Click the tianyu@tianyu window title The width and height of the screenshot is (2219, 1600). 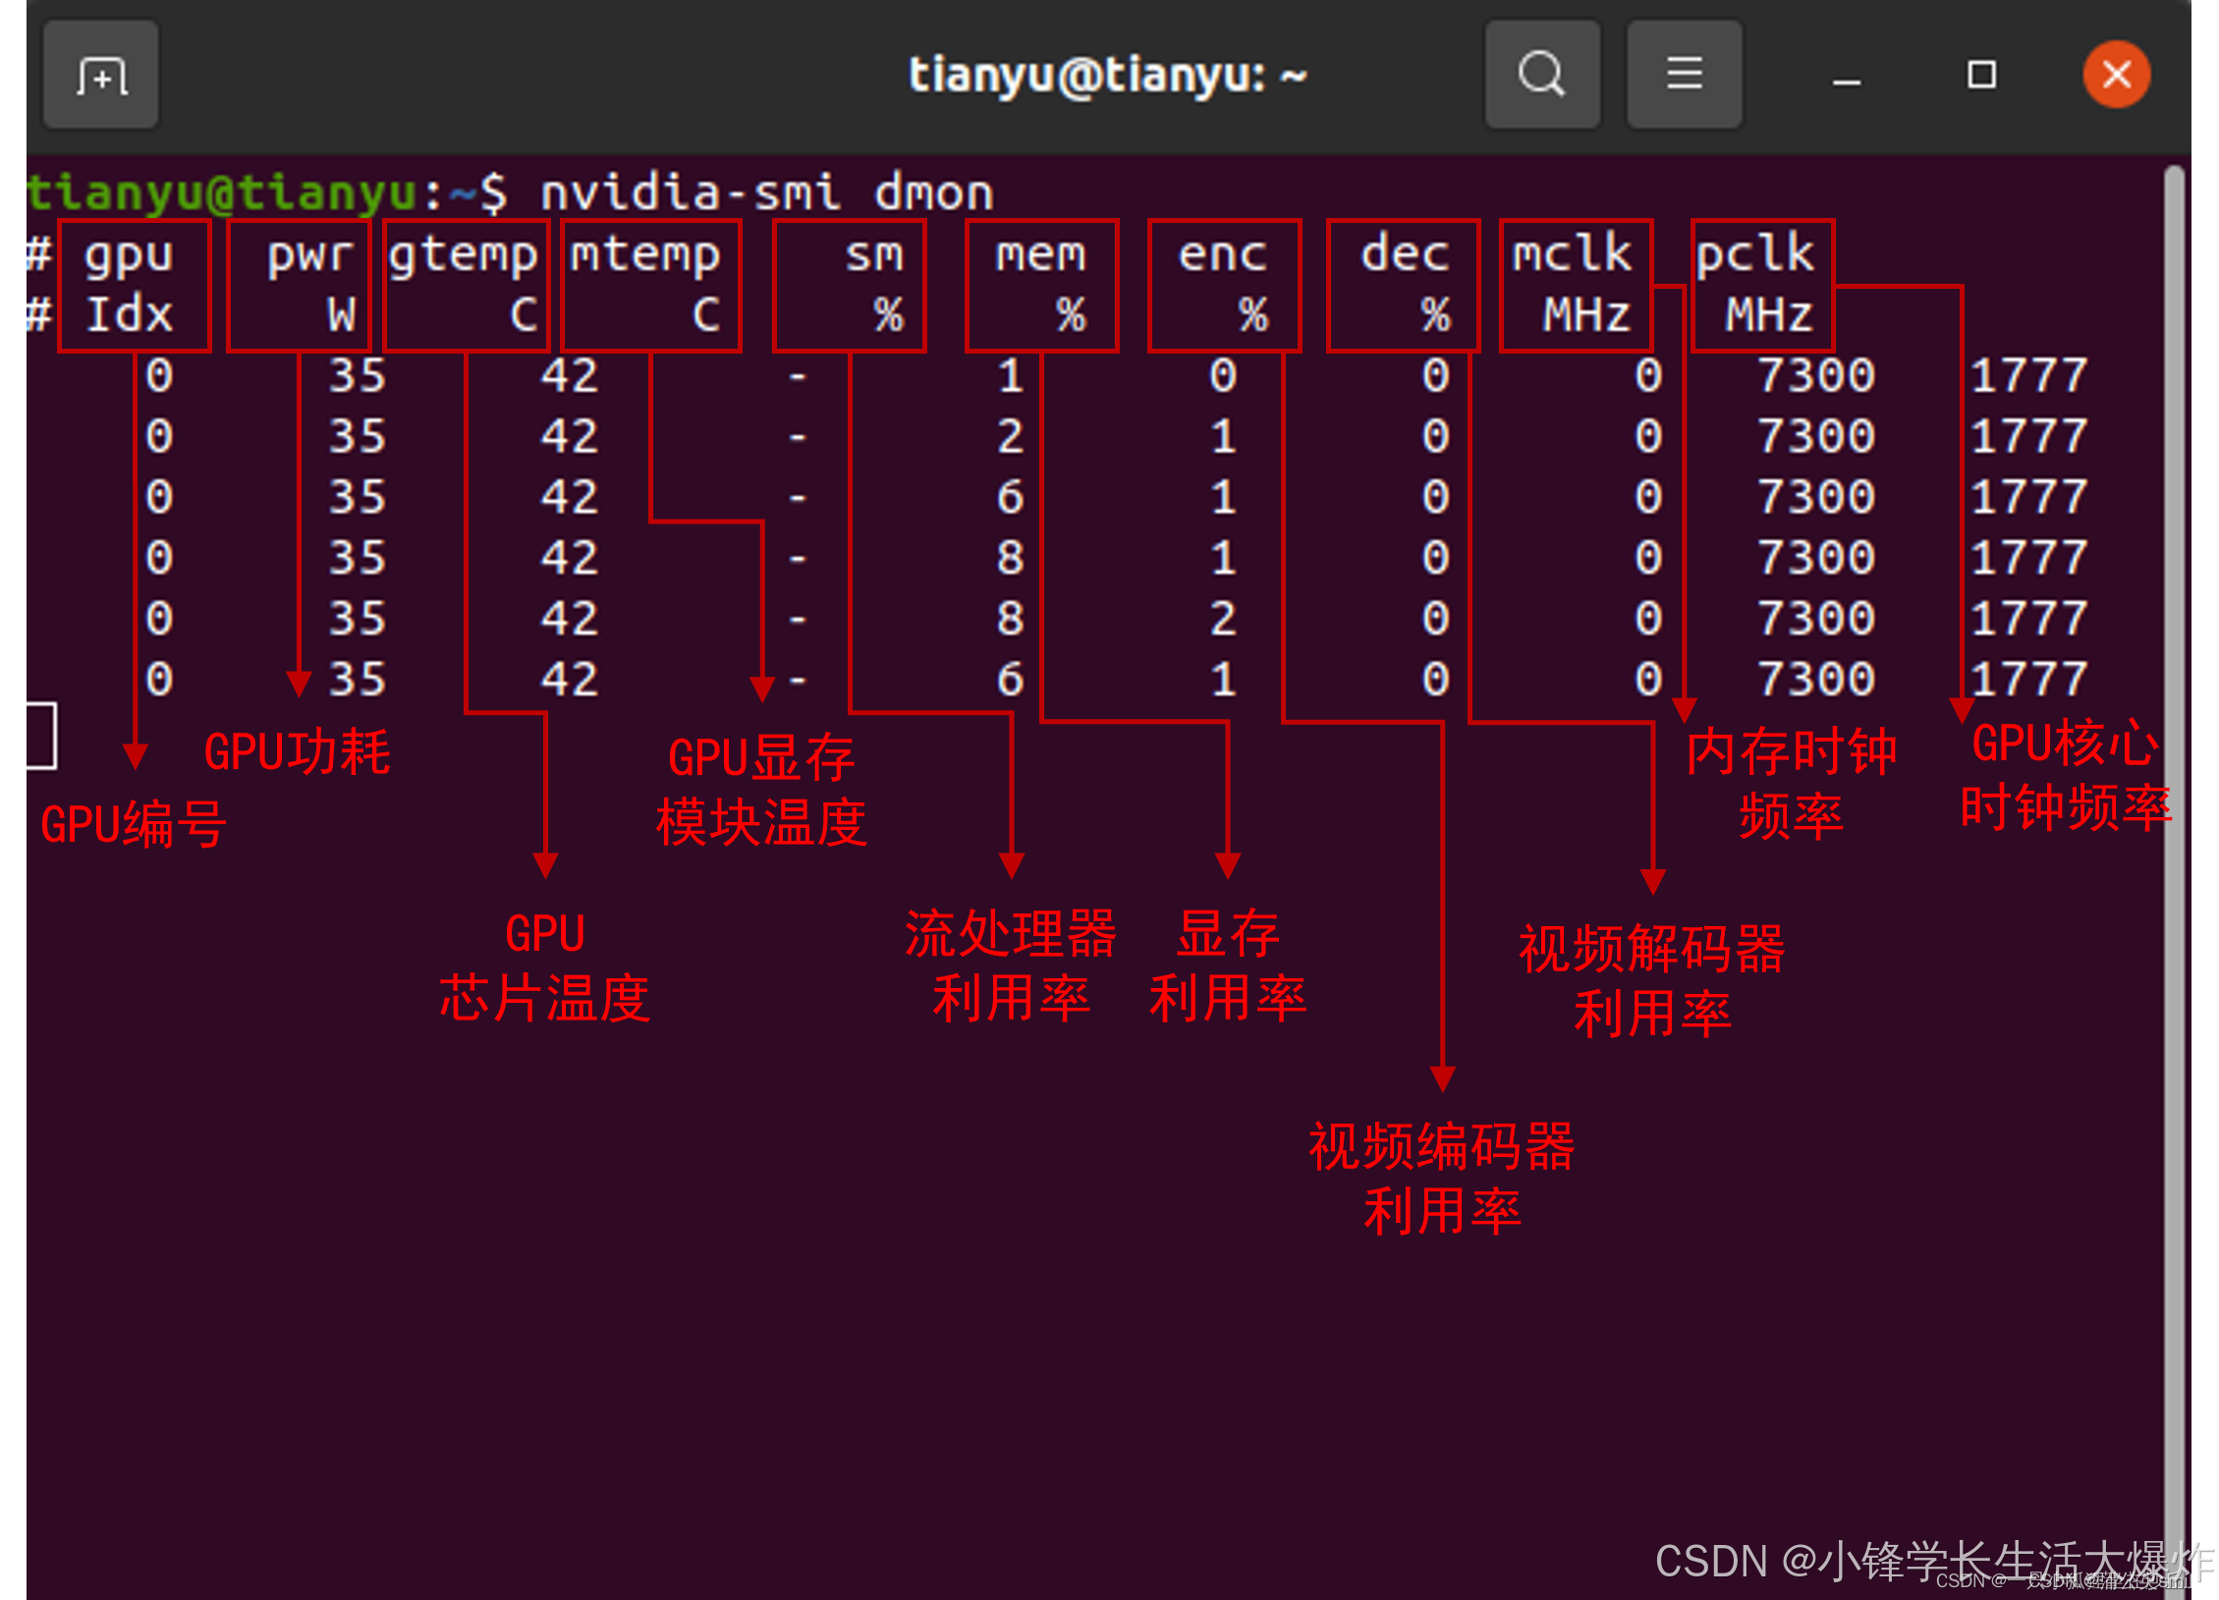1107,75
